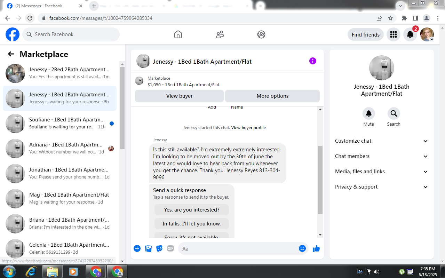This screenshot has width=445, height=278.
Task: Click the large listing thumbnail in right panel
Action: [382, 68]
